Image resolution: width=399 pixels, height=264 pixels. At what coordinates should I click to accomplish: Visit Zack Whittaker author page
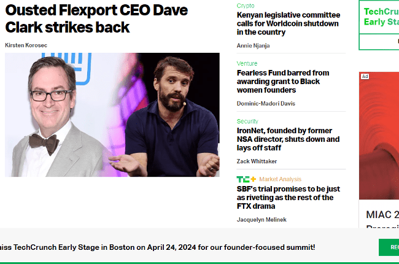[x=257, y=161]
